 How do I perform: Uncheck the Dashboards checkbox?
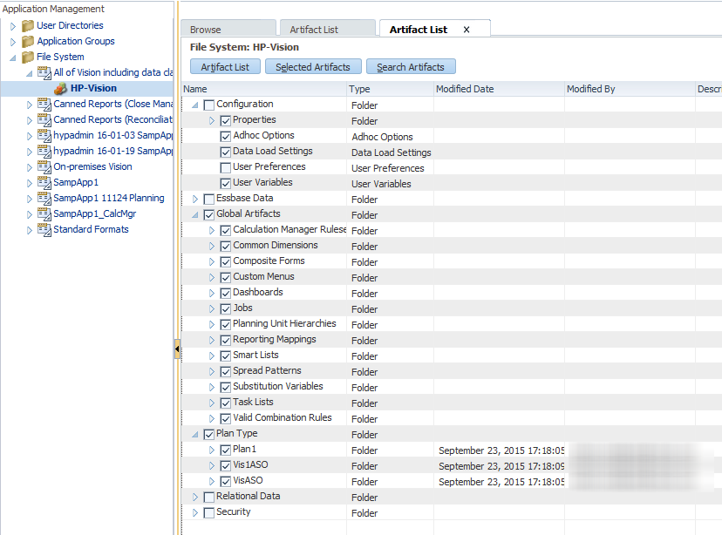tap(226, 293)
